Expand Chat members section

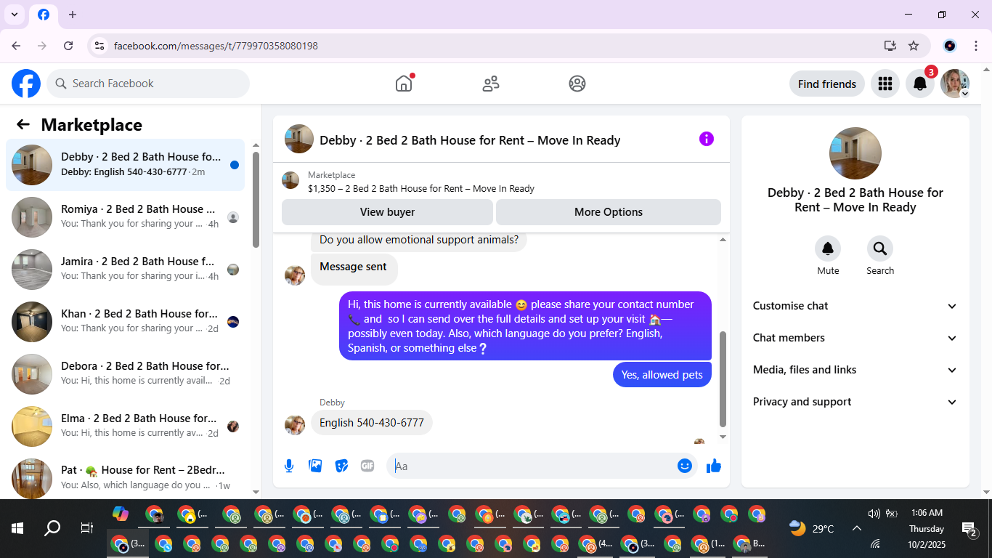[855, 338]
